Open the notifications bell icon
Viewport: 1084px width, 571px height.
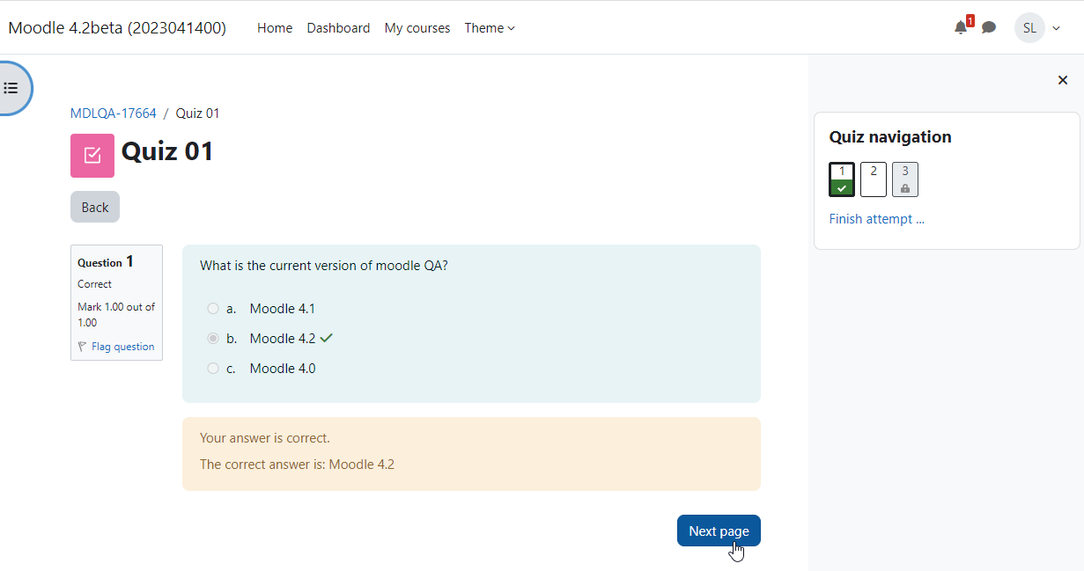961,27
